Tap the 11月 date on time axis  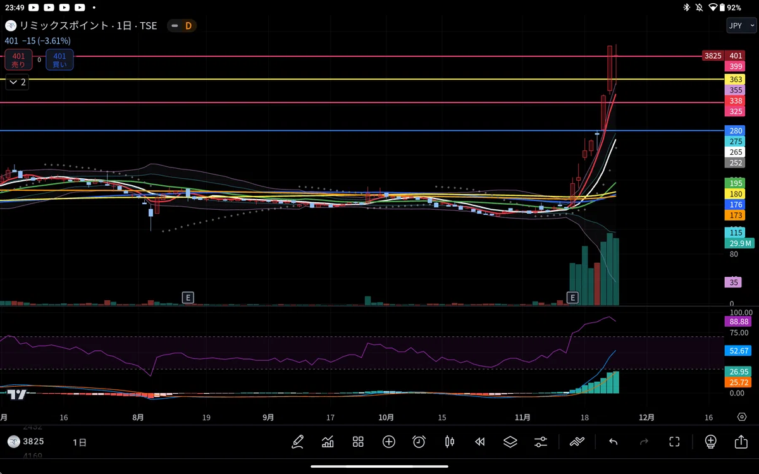522,417
